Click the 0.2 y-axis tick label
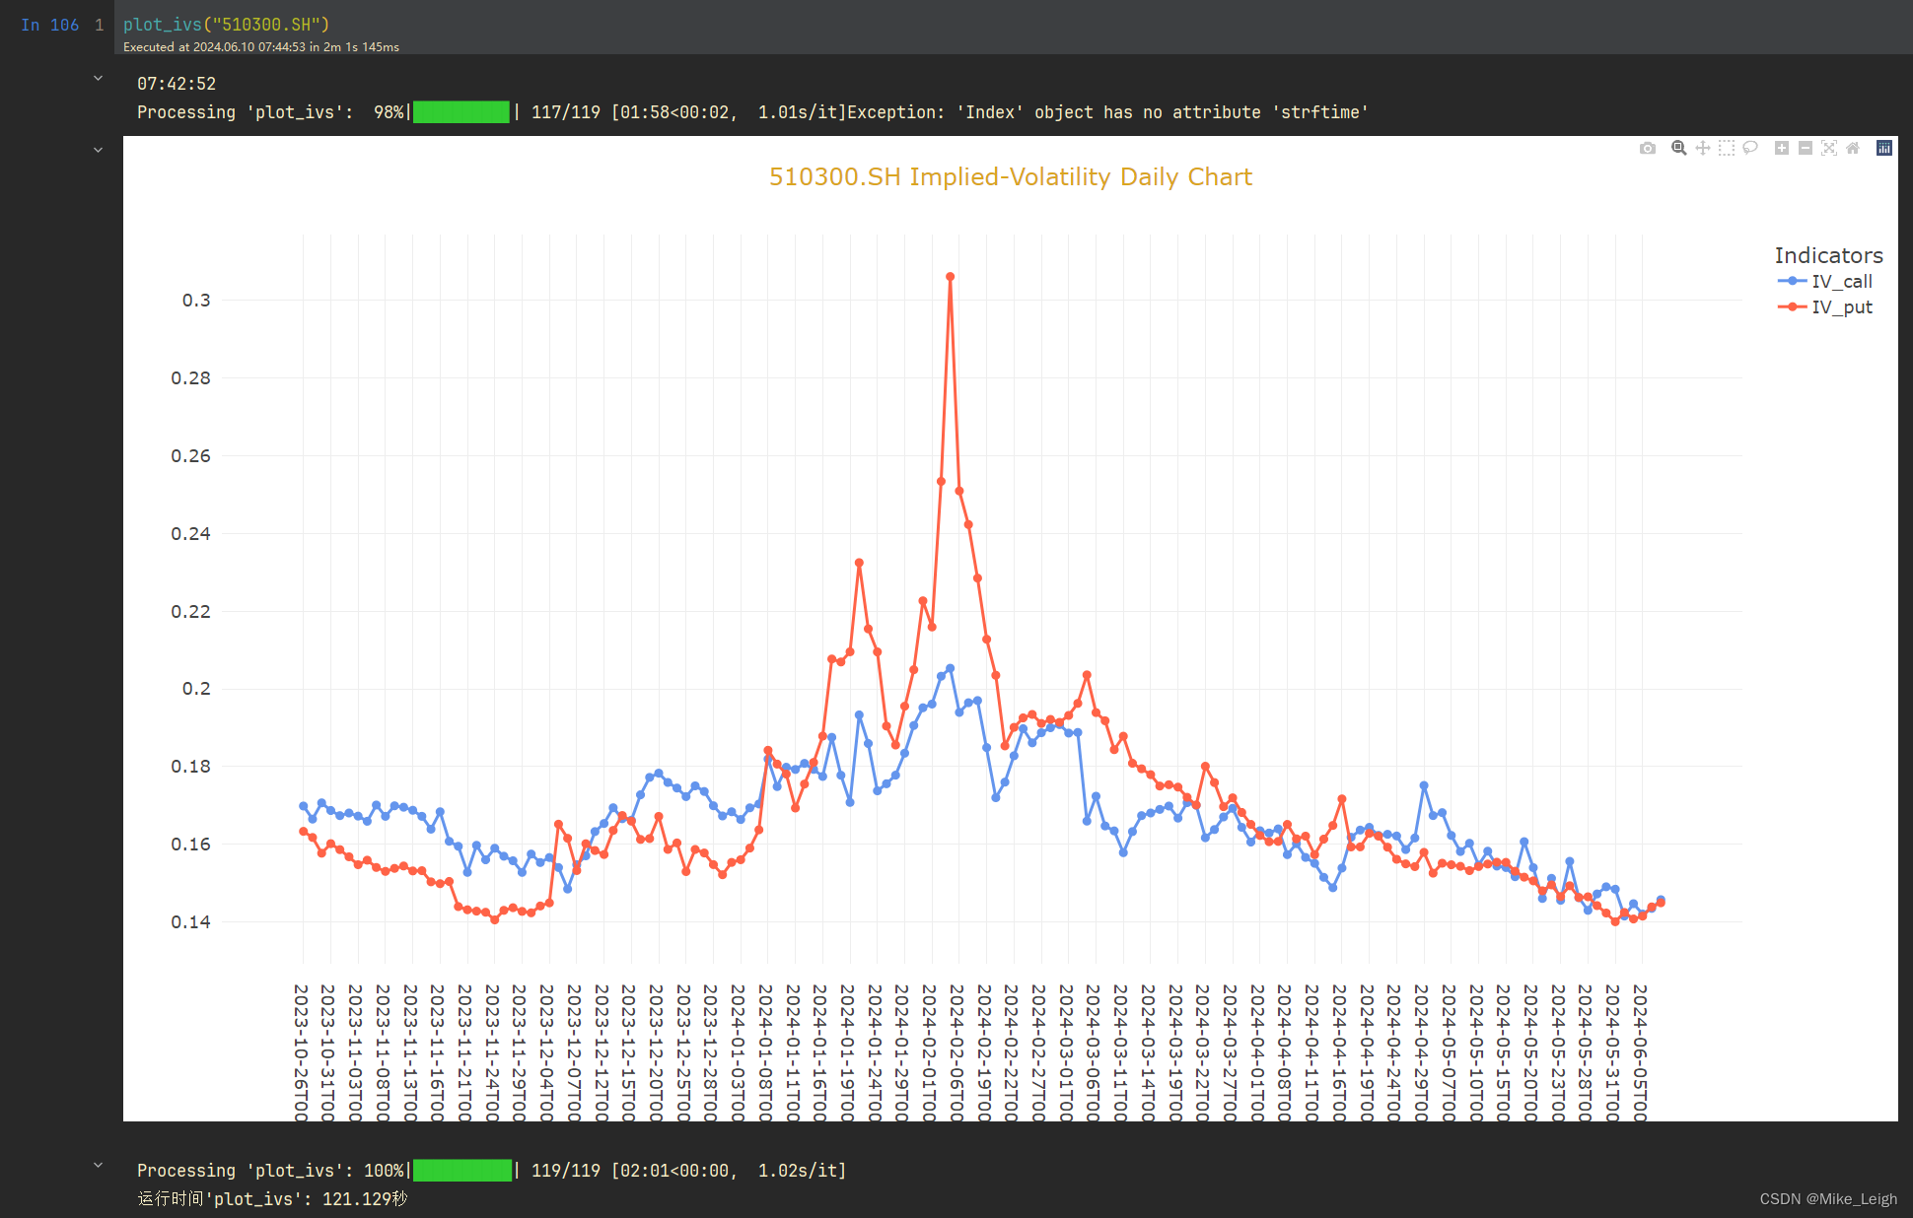Image resolution: width=1913 pixels, height=1218 pixels. [196, 688]
